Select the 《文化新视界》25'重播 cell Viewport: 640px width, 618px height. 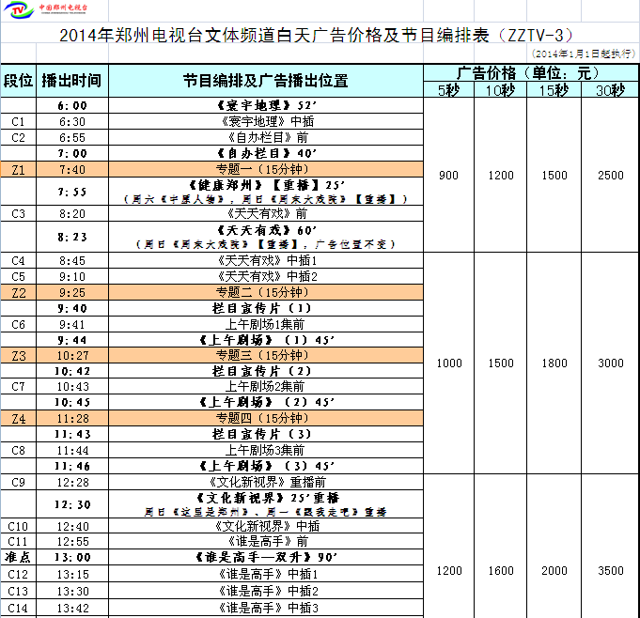pyautogui.click(x=266, y=504)
